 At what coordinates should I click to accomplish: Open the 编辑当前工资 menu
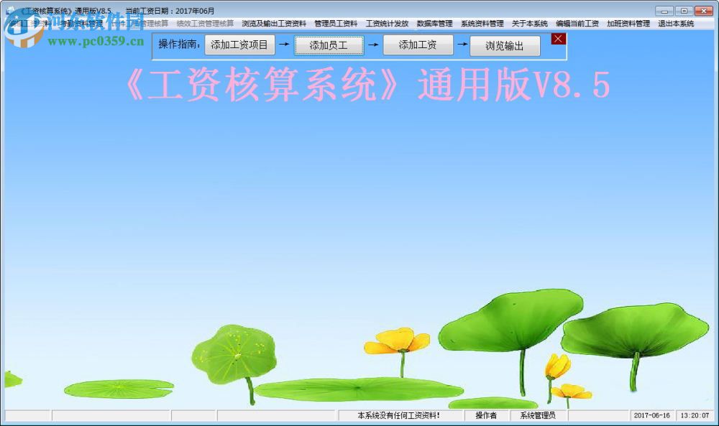[579, 22]
